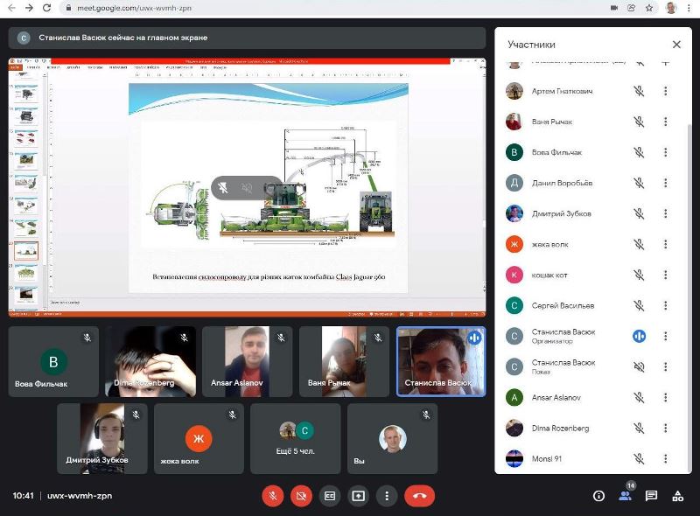Click Станислав Васюк video tile
The image size is (700, 516).
coord(440,361)
